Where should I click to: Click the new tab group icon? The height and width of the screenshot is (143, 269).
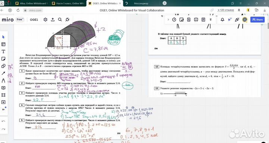coord(7,3)
